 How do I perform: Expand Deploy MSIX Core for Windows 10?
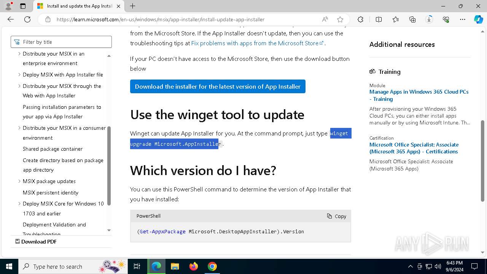tap(19, 204)
